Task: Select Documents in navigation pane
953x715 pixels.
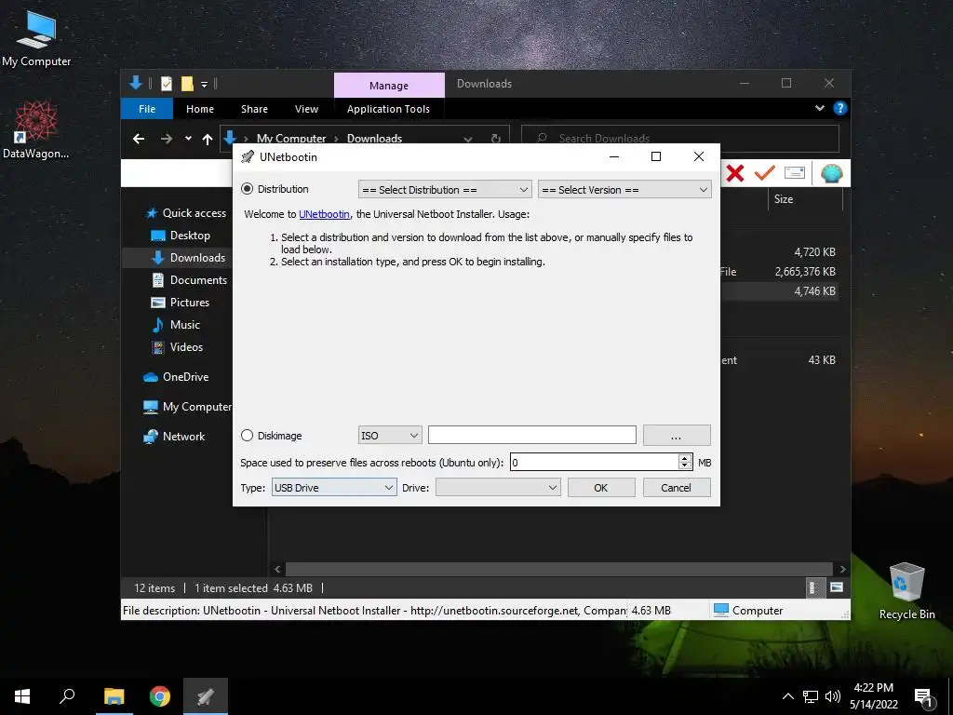Action: click(x=190, y=280)
